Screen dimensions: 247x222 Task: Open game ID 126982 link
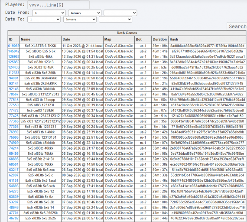14,57
